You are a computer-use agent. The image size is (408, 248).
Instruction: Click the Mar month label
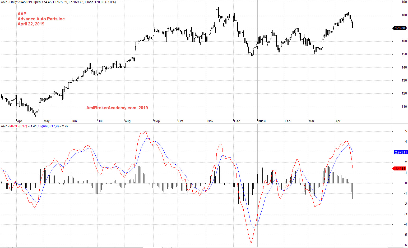(312, 121)
